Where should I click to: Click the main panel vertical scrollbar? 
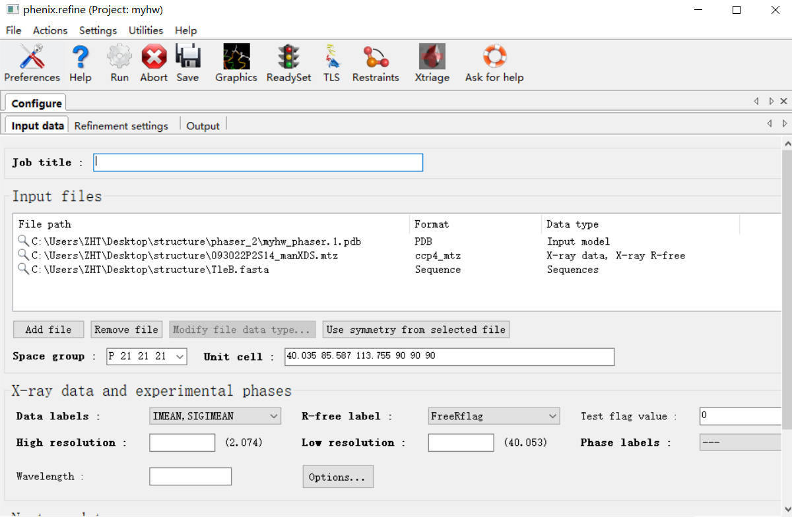coord(787,290)
